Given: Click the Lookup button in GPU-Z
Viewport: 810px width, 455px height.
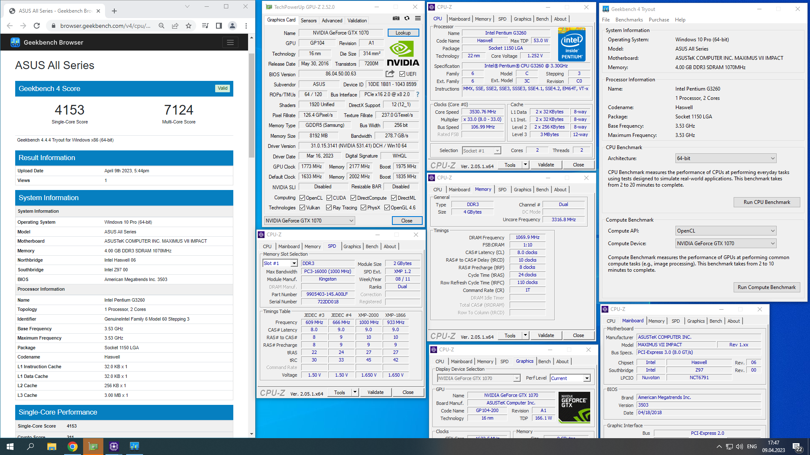Looking at the screenshot, I should 403,33.
